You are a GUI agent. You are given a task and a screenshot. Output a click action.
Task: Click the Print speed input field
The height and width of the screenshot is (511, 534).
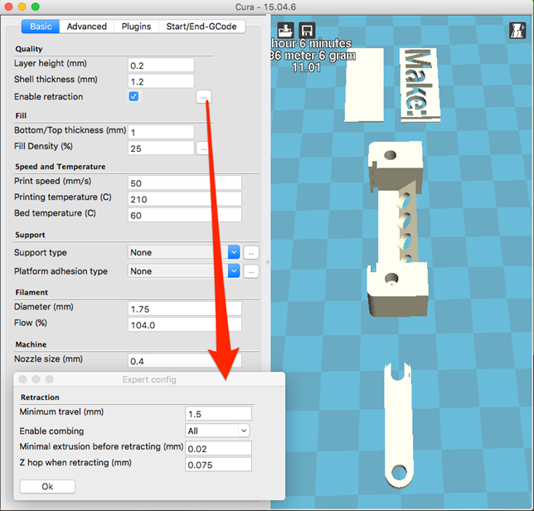pos(185,183)
